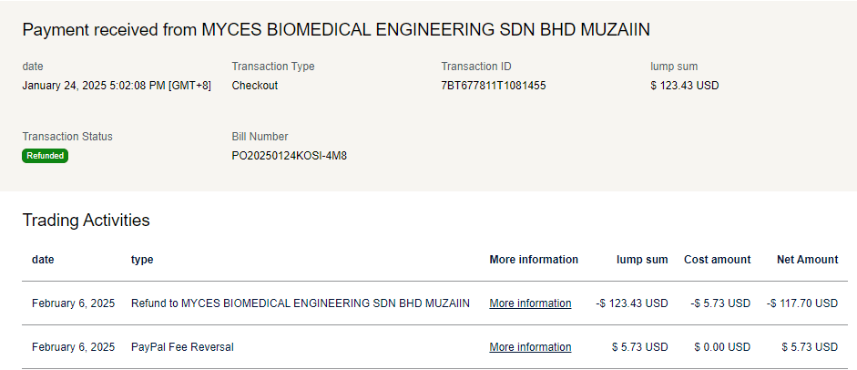Click the Trading Activities section heading
The width and height of the screenshot is (857, 370).
pyautogui.click(x=86, y=221)
